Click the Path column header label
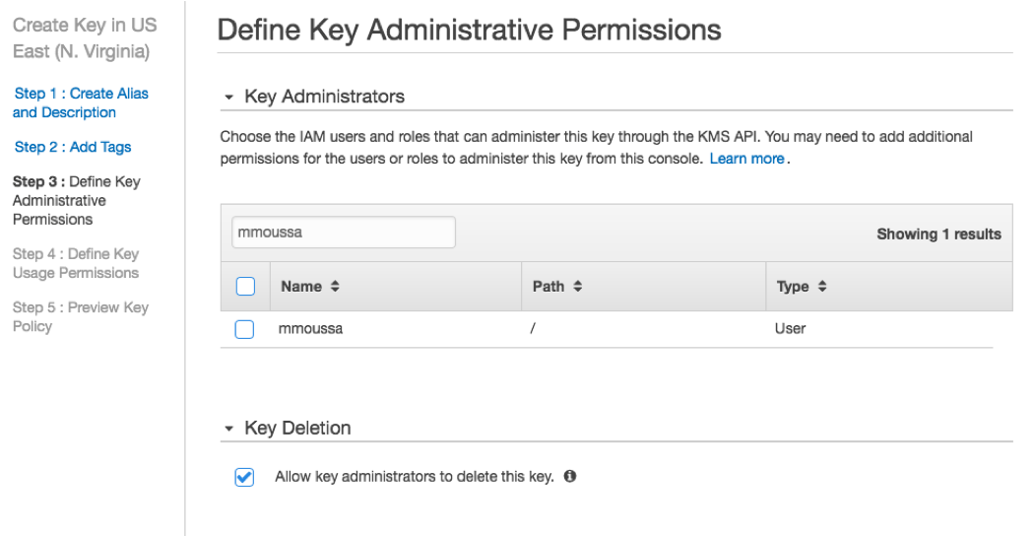Image resolution: width=1034 pixels, height=536 pixels. click(549, 286)
